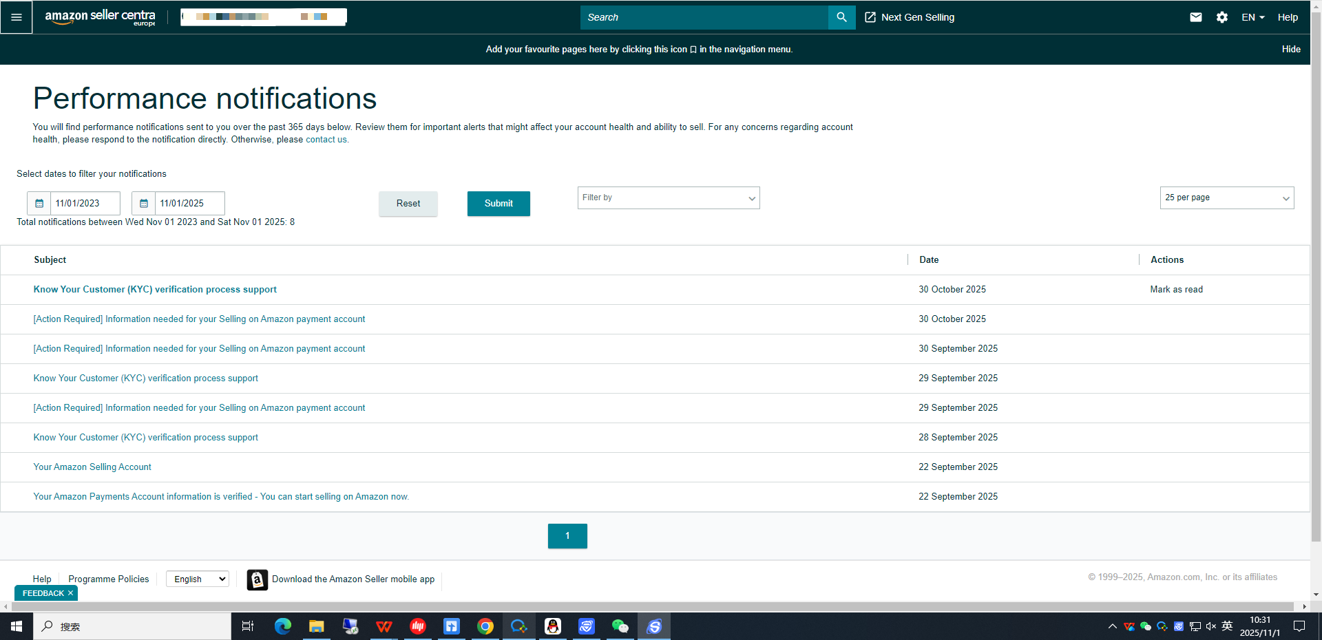Open the messages envelope icon
1322x640 pixels.
pos(1195,17)
